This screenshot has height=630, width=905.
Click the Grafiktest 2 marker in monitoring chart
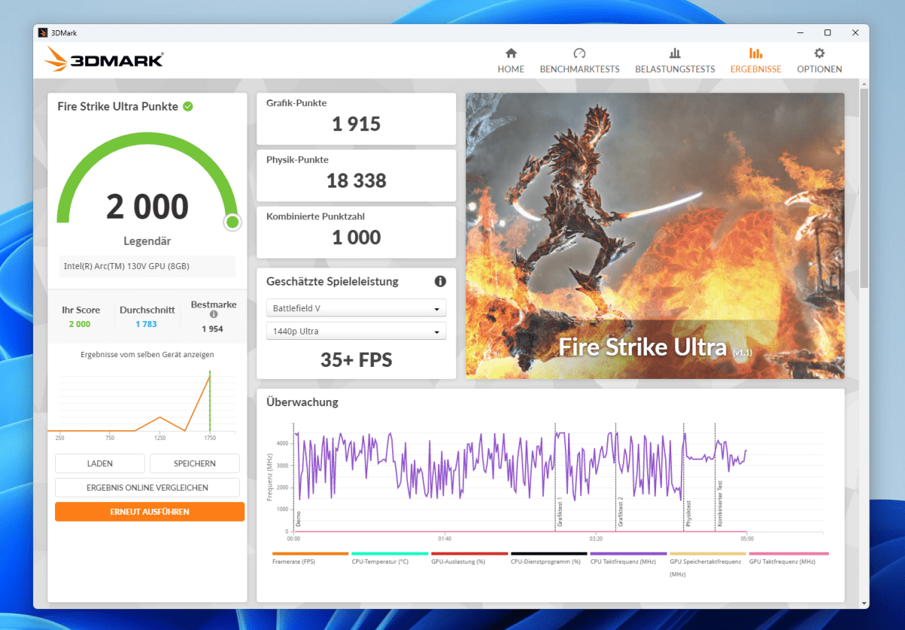click(x=620, y=511)
